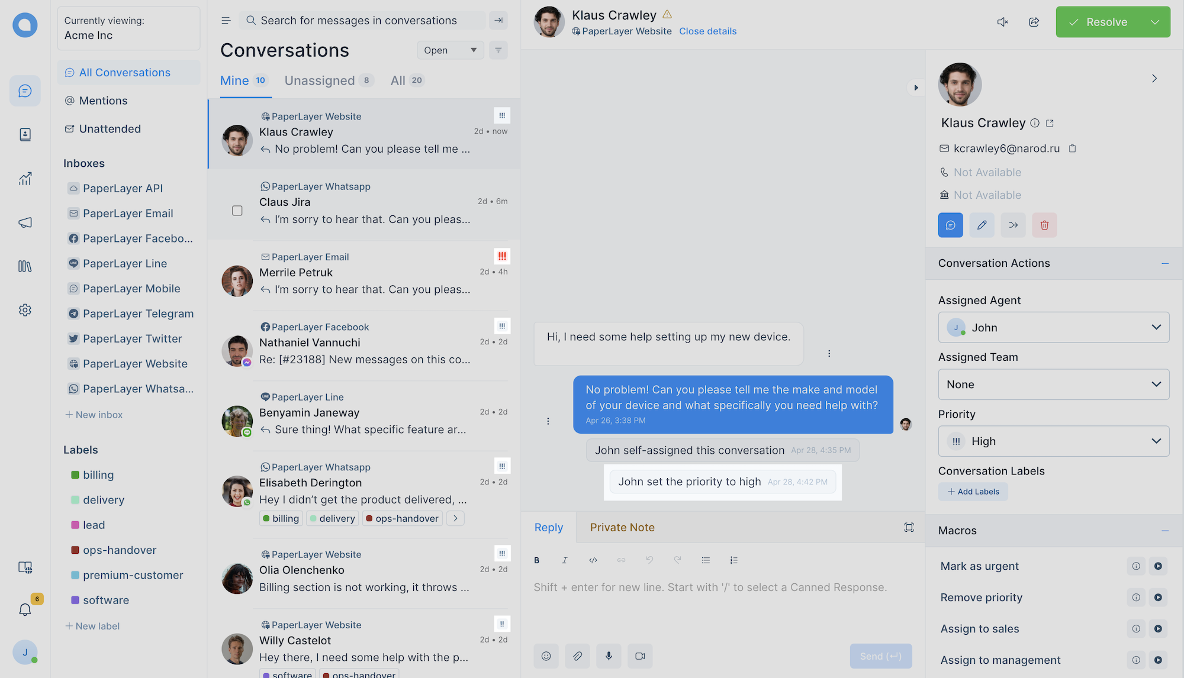The height and width of the screenshot is (678, 1184).
Task: Toggle audio recording in reply
Action: [x=608, y=656]
